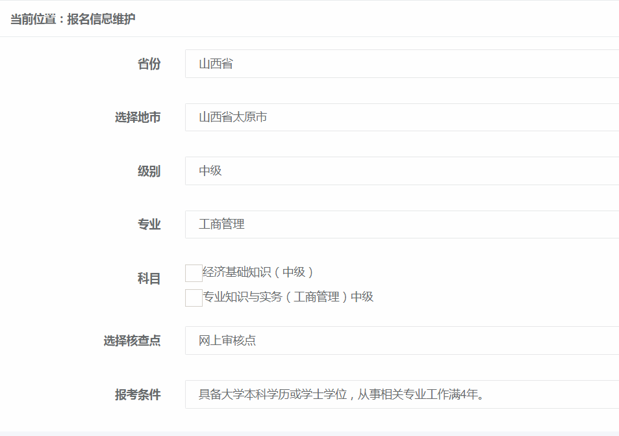Expand the 选择地市 field showing 山西省太原市

click(401, 118)
